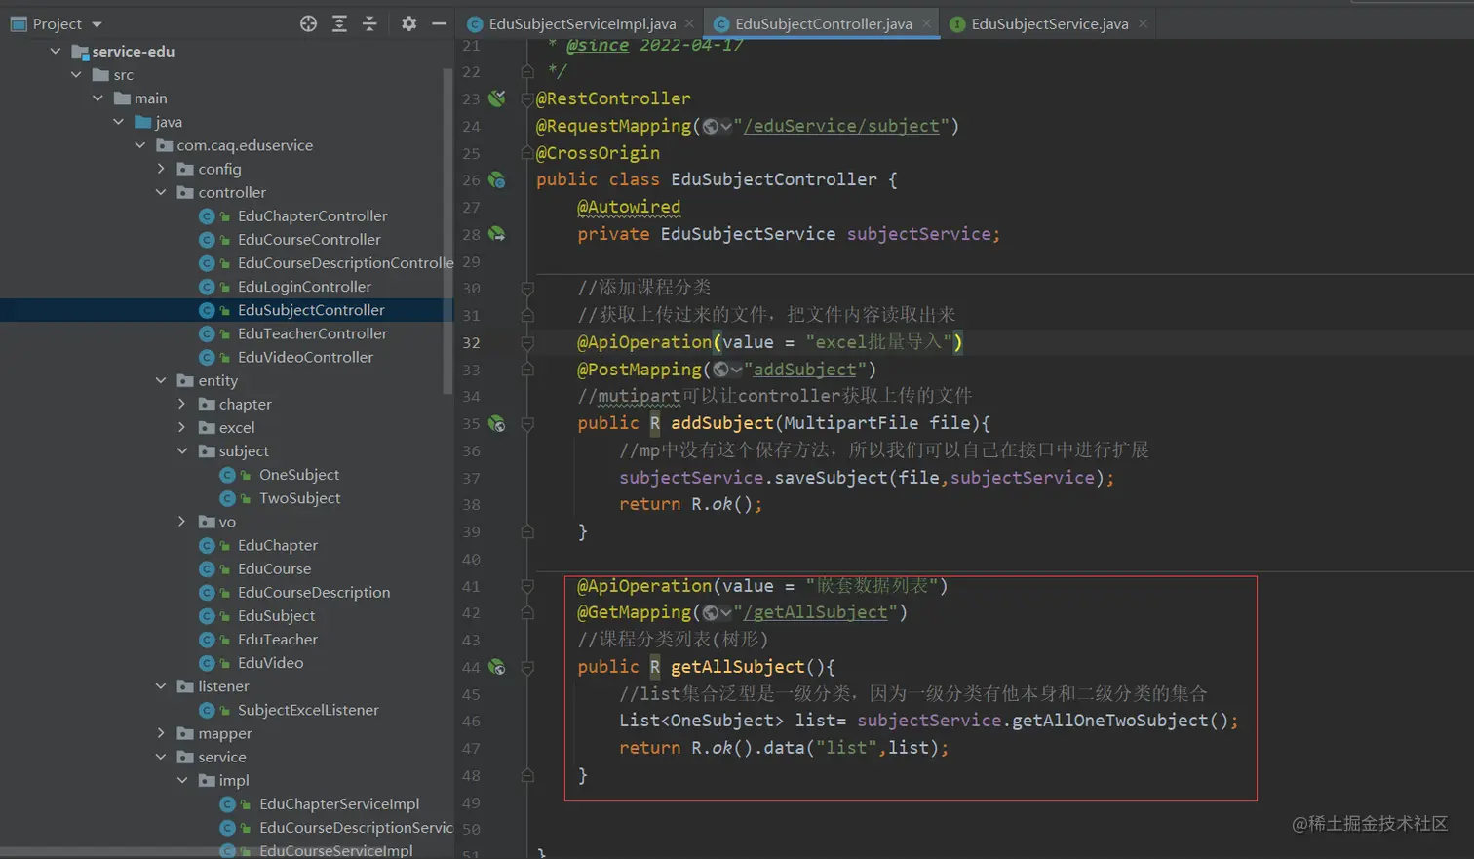Click getAllOneTwoSubject method call
Screen dimensions: 1474x859
pyautogui.click(x=1110, y=721)
